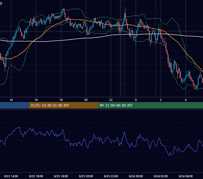Click the 14 hour label on price chart axis
This screenshot has height=179, width=203.
[x=11, y=100]
